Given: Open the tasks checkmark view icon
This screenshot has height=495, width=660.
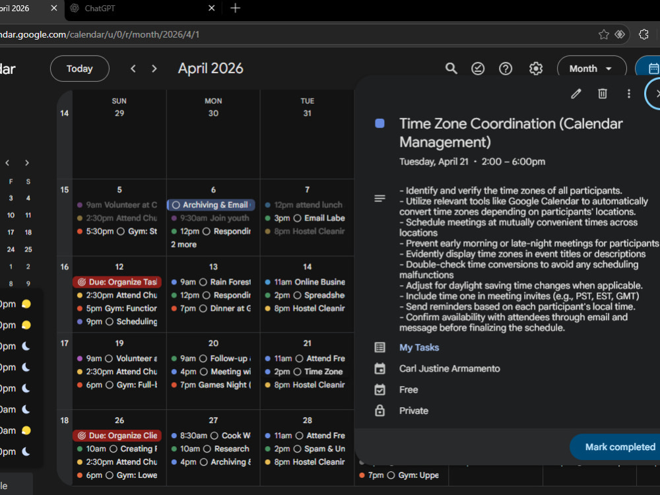Looking at the screenshot, I should (x=478, y=68).
